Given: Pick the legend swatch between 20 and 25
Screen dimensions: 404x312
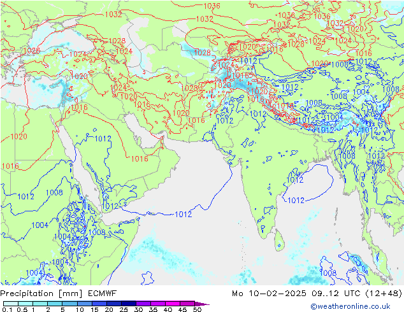Looking at the screenshot, I should (x=114, y=304).
